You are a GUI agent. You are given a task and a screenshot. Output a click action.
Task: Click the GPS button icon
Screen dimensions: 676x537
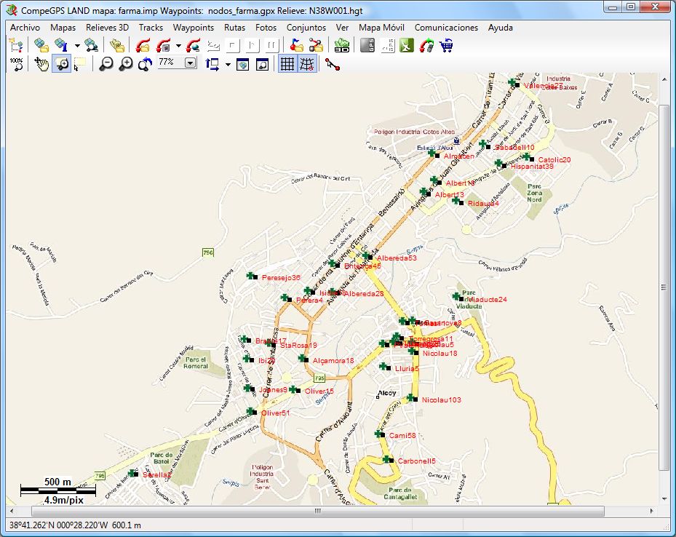[x=368, y=46]
